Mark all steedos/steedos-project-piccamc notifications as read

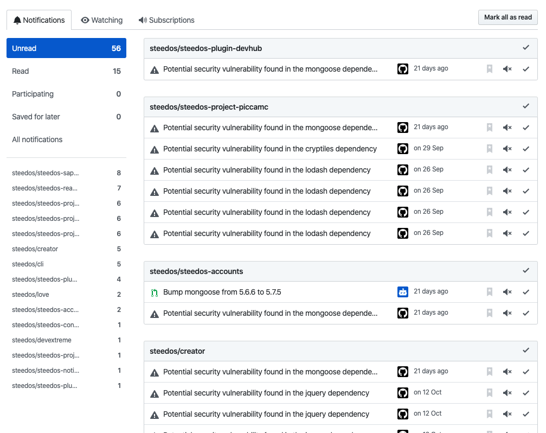pos(526,106)
